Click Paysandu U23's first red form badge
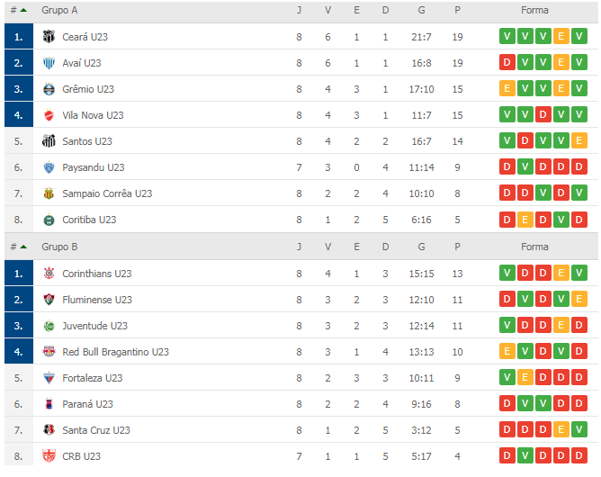The height and width of the screenshot is (477, 601). [x=507, y=167]
